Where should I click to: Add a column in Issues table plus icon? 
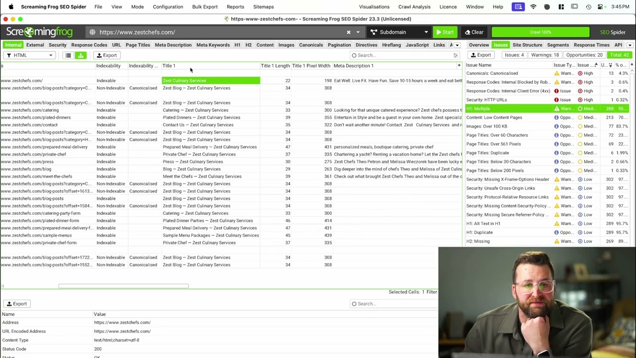point(631,65)
